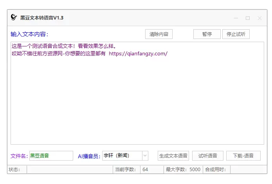Generate speech with 生成文本语音 button
Image resolution: width=272 pixels, height=184 pixels.
173,156
